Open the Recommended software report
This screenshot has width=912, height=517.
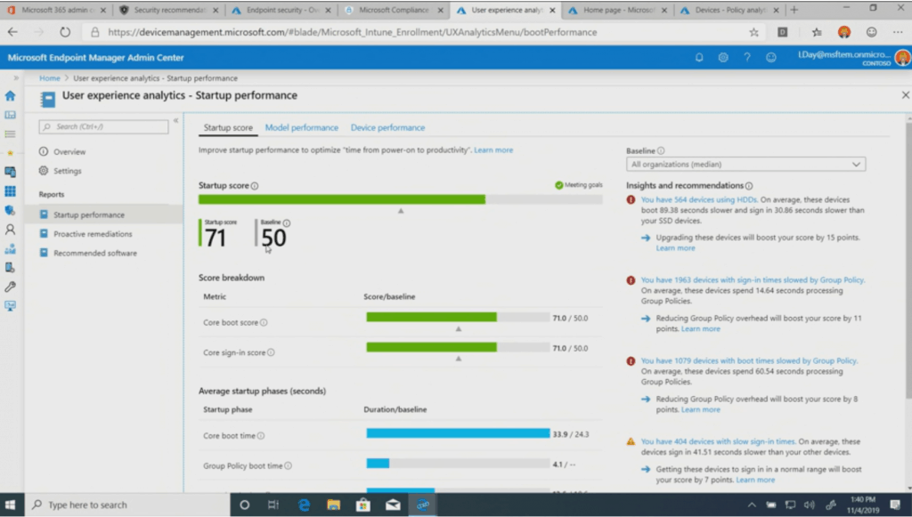click(x=95, y=254)
